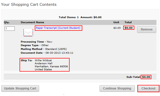This screenshot has width=160, height=96.
Task: Click Update Shopping Cart button
Action: (20, 88)
